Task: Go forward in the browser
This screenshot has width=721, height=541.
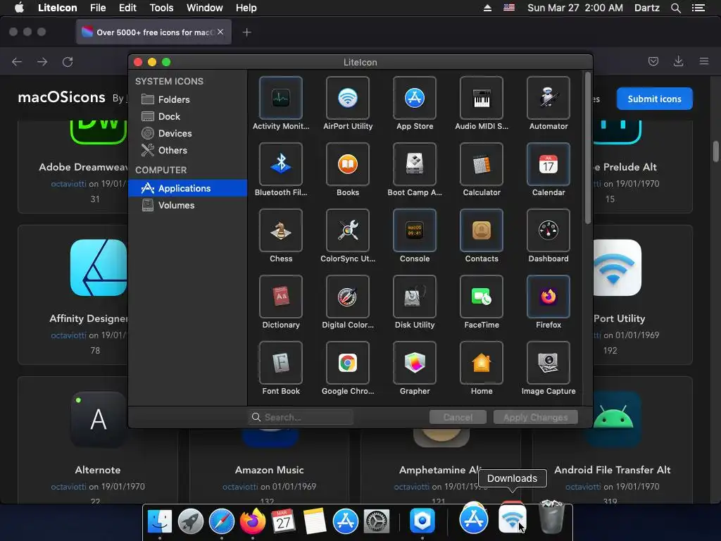Action: pos(42,62)
